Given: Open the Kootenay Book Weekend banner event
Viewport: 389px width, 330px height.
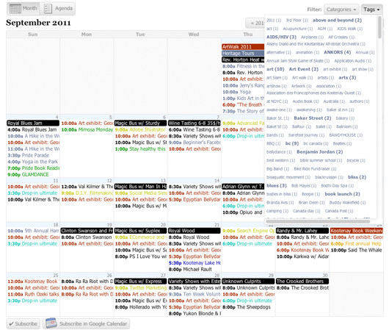Looking at the screenshot, I should click(357, 231).
